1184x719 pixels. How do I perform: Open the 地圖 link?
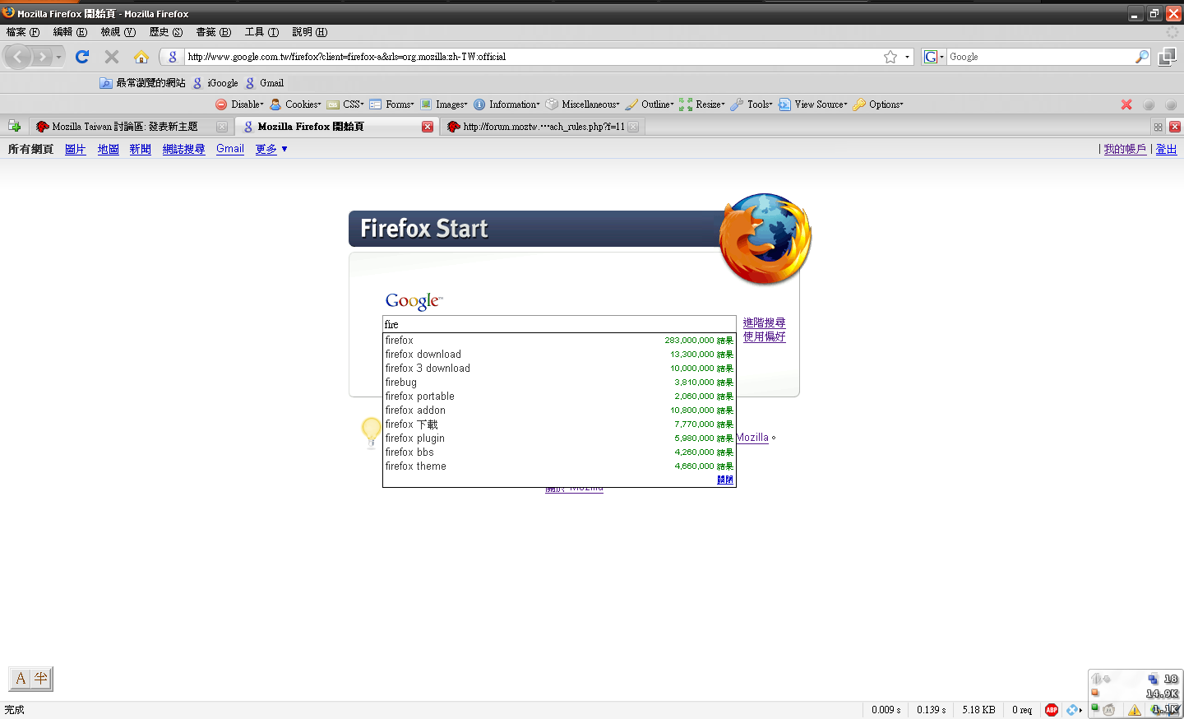point(109,149)
